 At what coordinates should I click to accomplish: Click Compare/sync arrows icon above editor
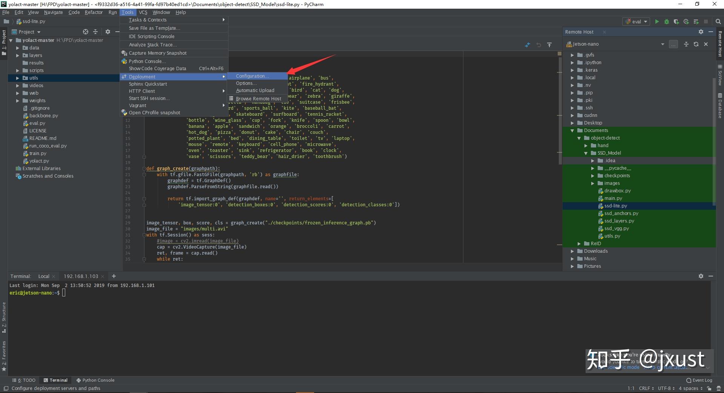528,45
